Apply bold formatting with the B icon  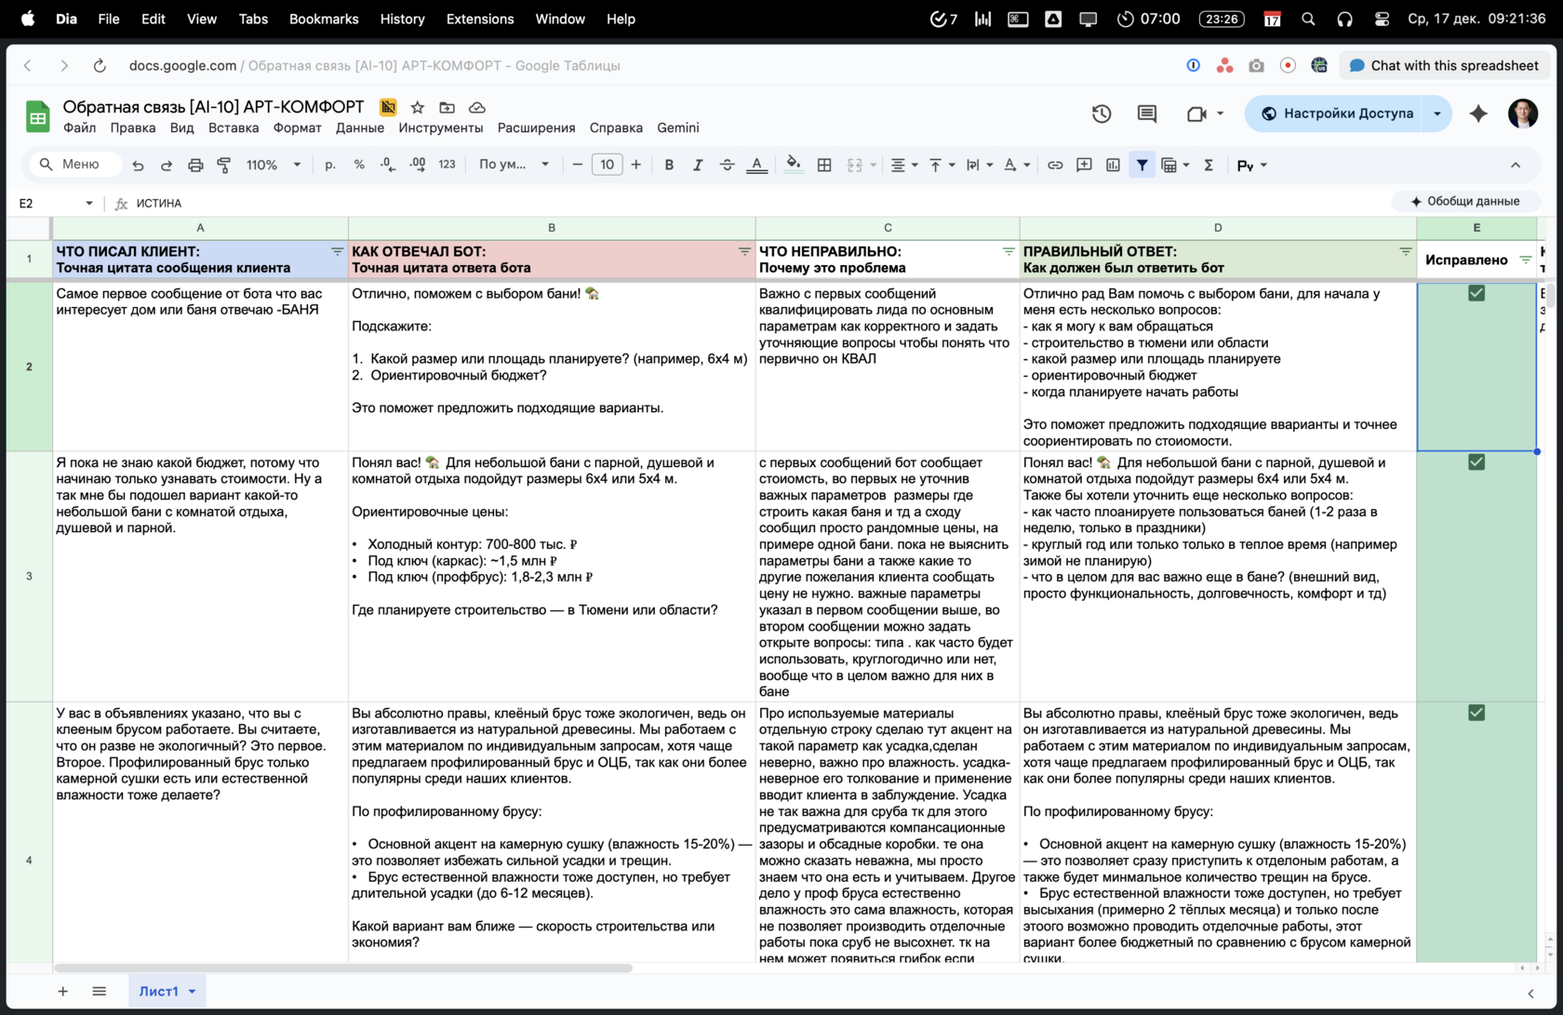669,165
